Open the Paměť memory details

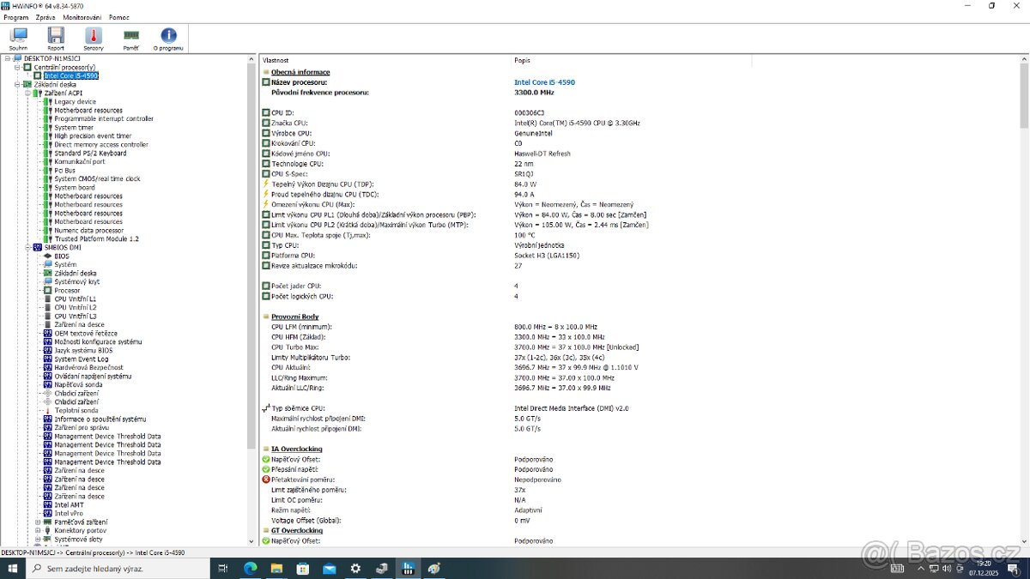[130, 35]
